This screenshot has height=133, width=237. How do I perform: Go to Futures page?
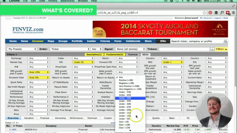pos(105,41)
